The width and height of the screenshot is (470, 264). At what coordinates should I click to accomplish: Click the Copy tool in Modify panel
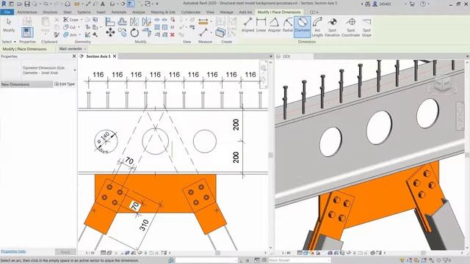click(x=123, y=32)
